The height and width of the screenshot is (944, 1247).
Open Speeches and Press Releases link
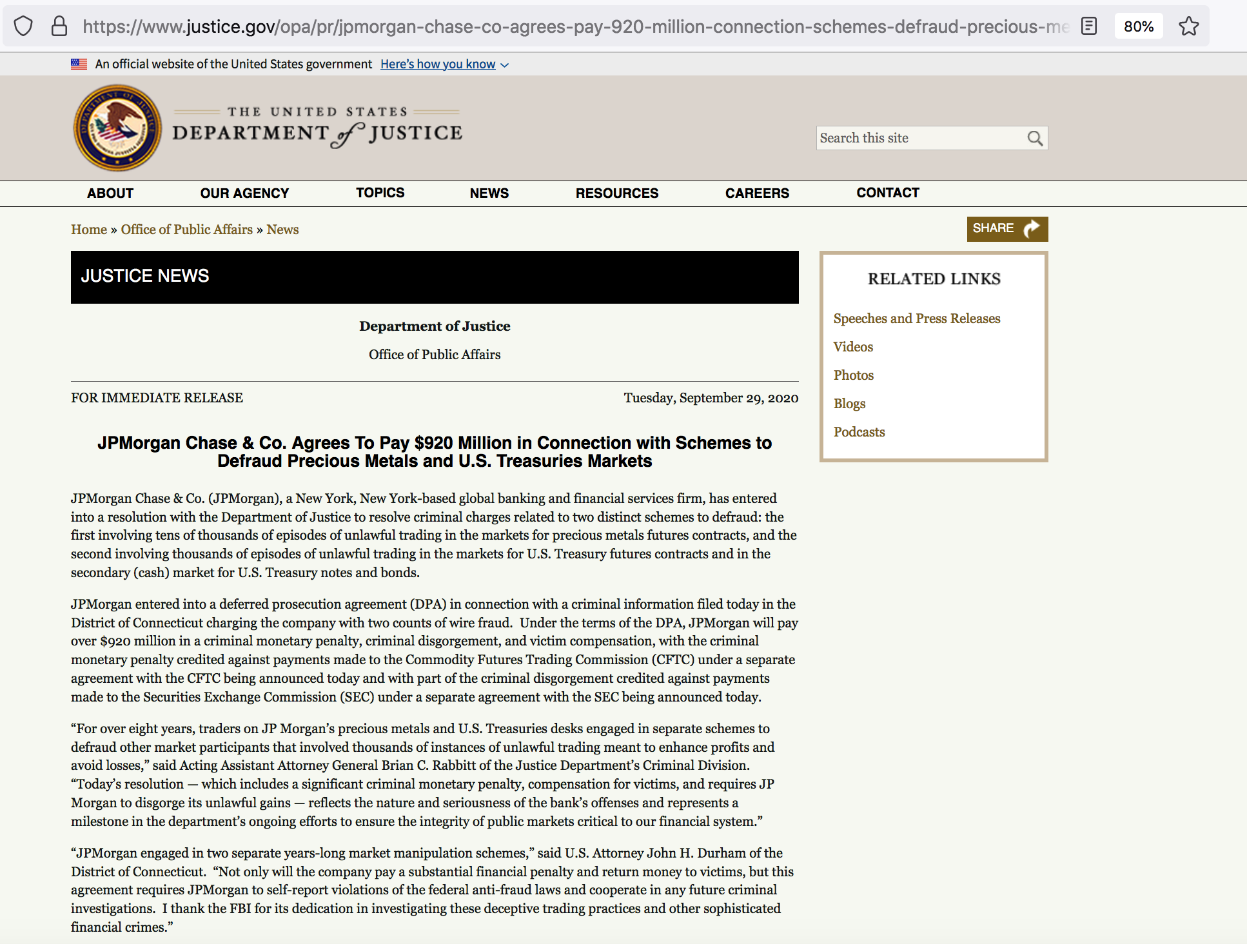[x=917, y=319]
